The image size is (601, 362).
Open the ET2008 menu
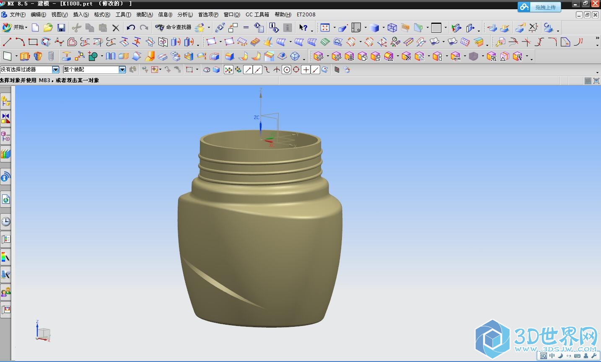306,15
